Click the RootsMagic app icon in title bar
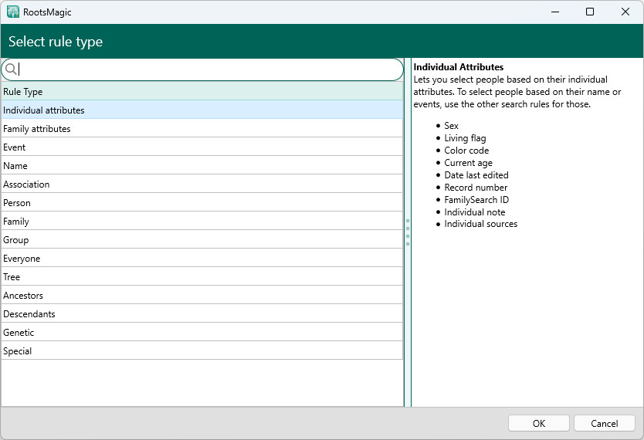Screen dimensions: 644x440 [12, 12]
